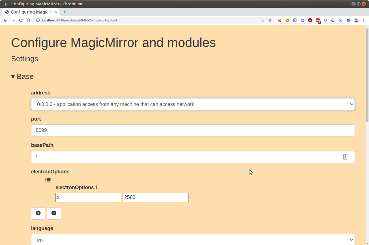Image resolution: width=369 pixels, height=245 pixels.
Task: Open the Dropbox extension icon
Action: click(325, 20)
